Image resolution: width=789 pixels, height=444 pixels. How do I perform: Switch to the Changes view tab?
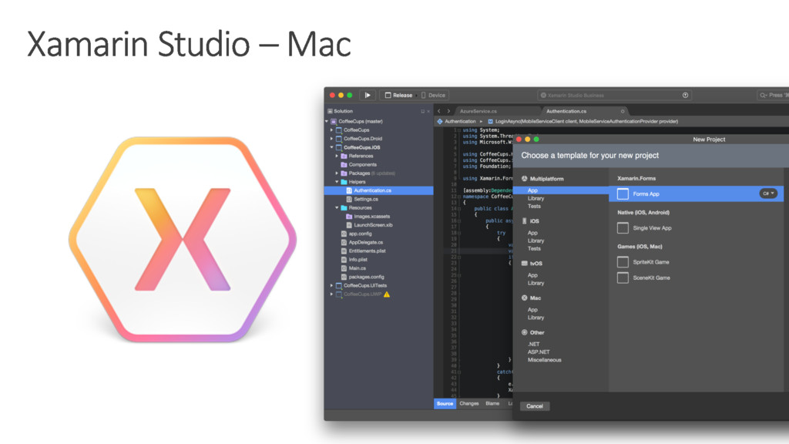(469, 404)
